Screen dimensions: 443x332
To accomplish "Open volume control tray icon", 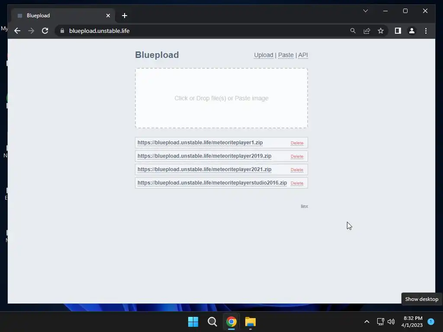I will tap(391, 322).
